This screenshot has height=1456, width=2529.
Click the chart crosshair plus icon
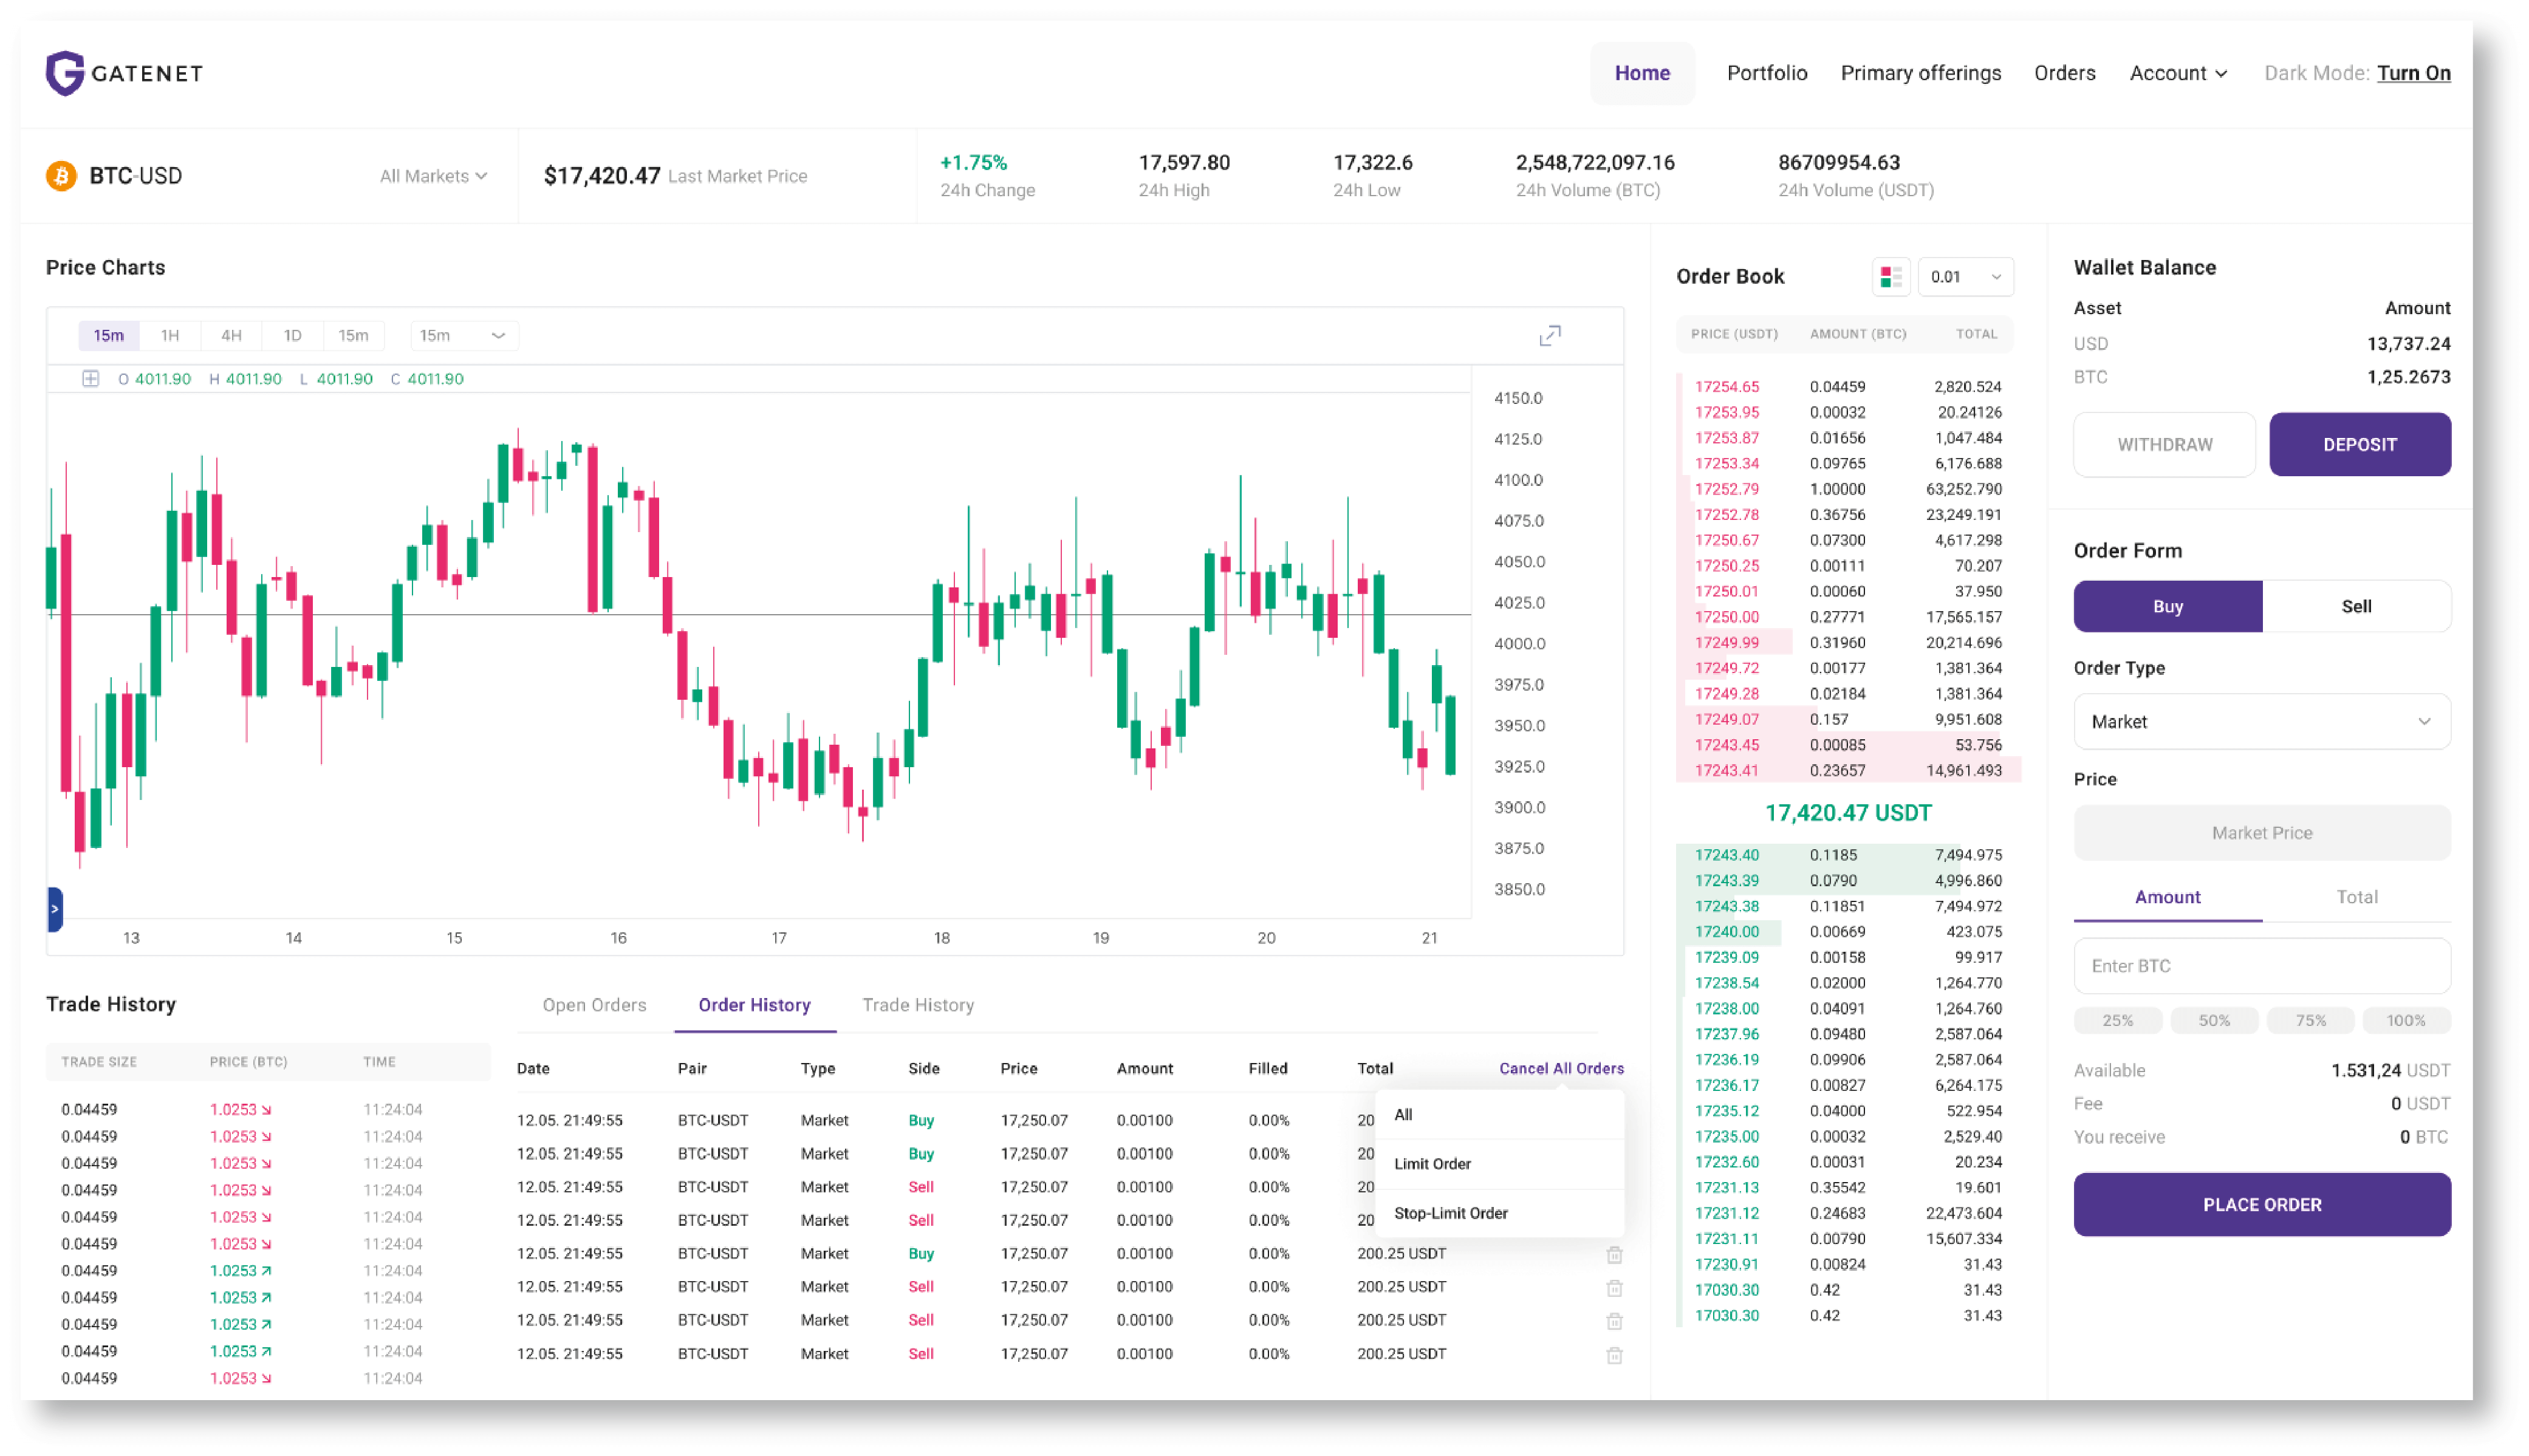(90, 379)
